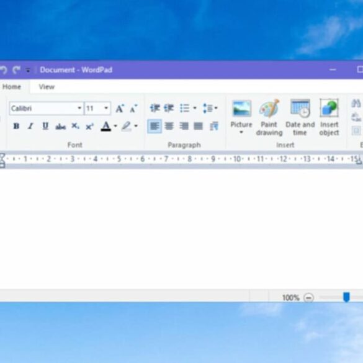This screenshot has height=363, width=363.
Task: Click the Replace icon
Action: point(356,117)
